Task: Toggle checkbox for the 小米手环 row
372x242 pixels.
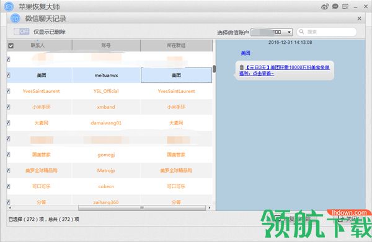Action: 8,107
